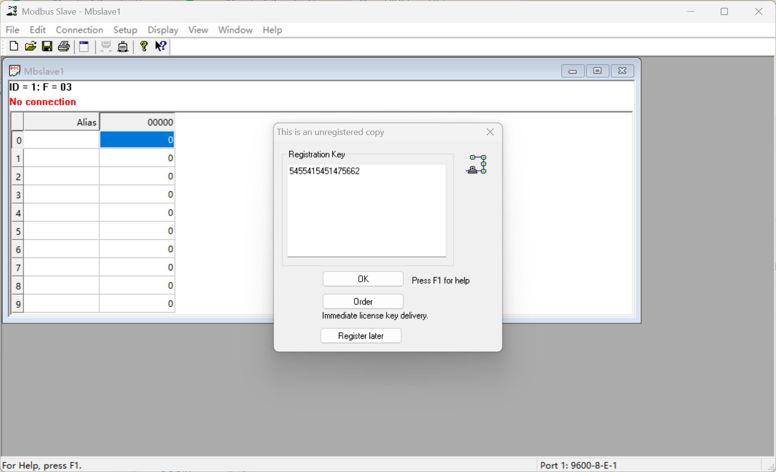
Task: Click the yellow question mark About icon
Action: (144, 46)
